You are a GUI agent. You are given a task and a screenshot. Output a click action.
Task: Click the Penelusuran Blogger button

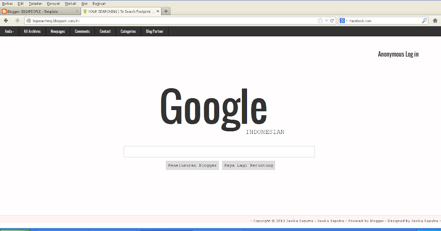pyautogui.click(x=192, y=165)
